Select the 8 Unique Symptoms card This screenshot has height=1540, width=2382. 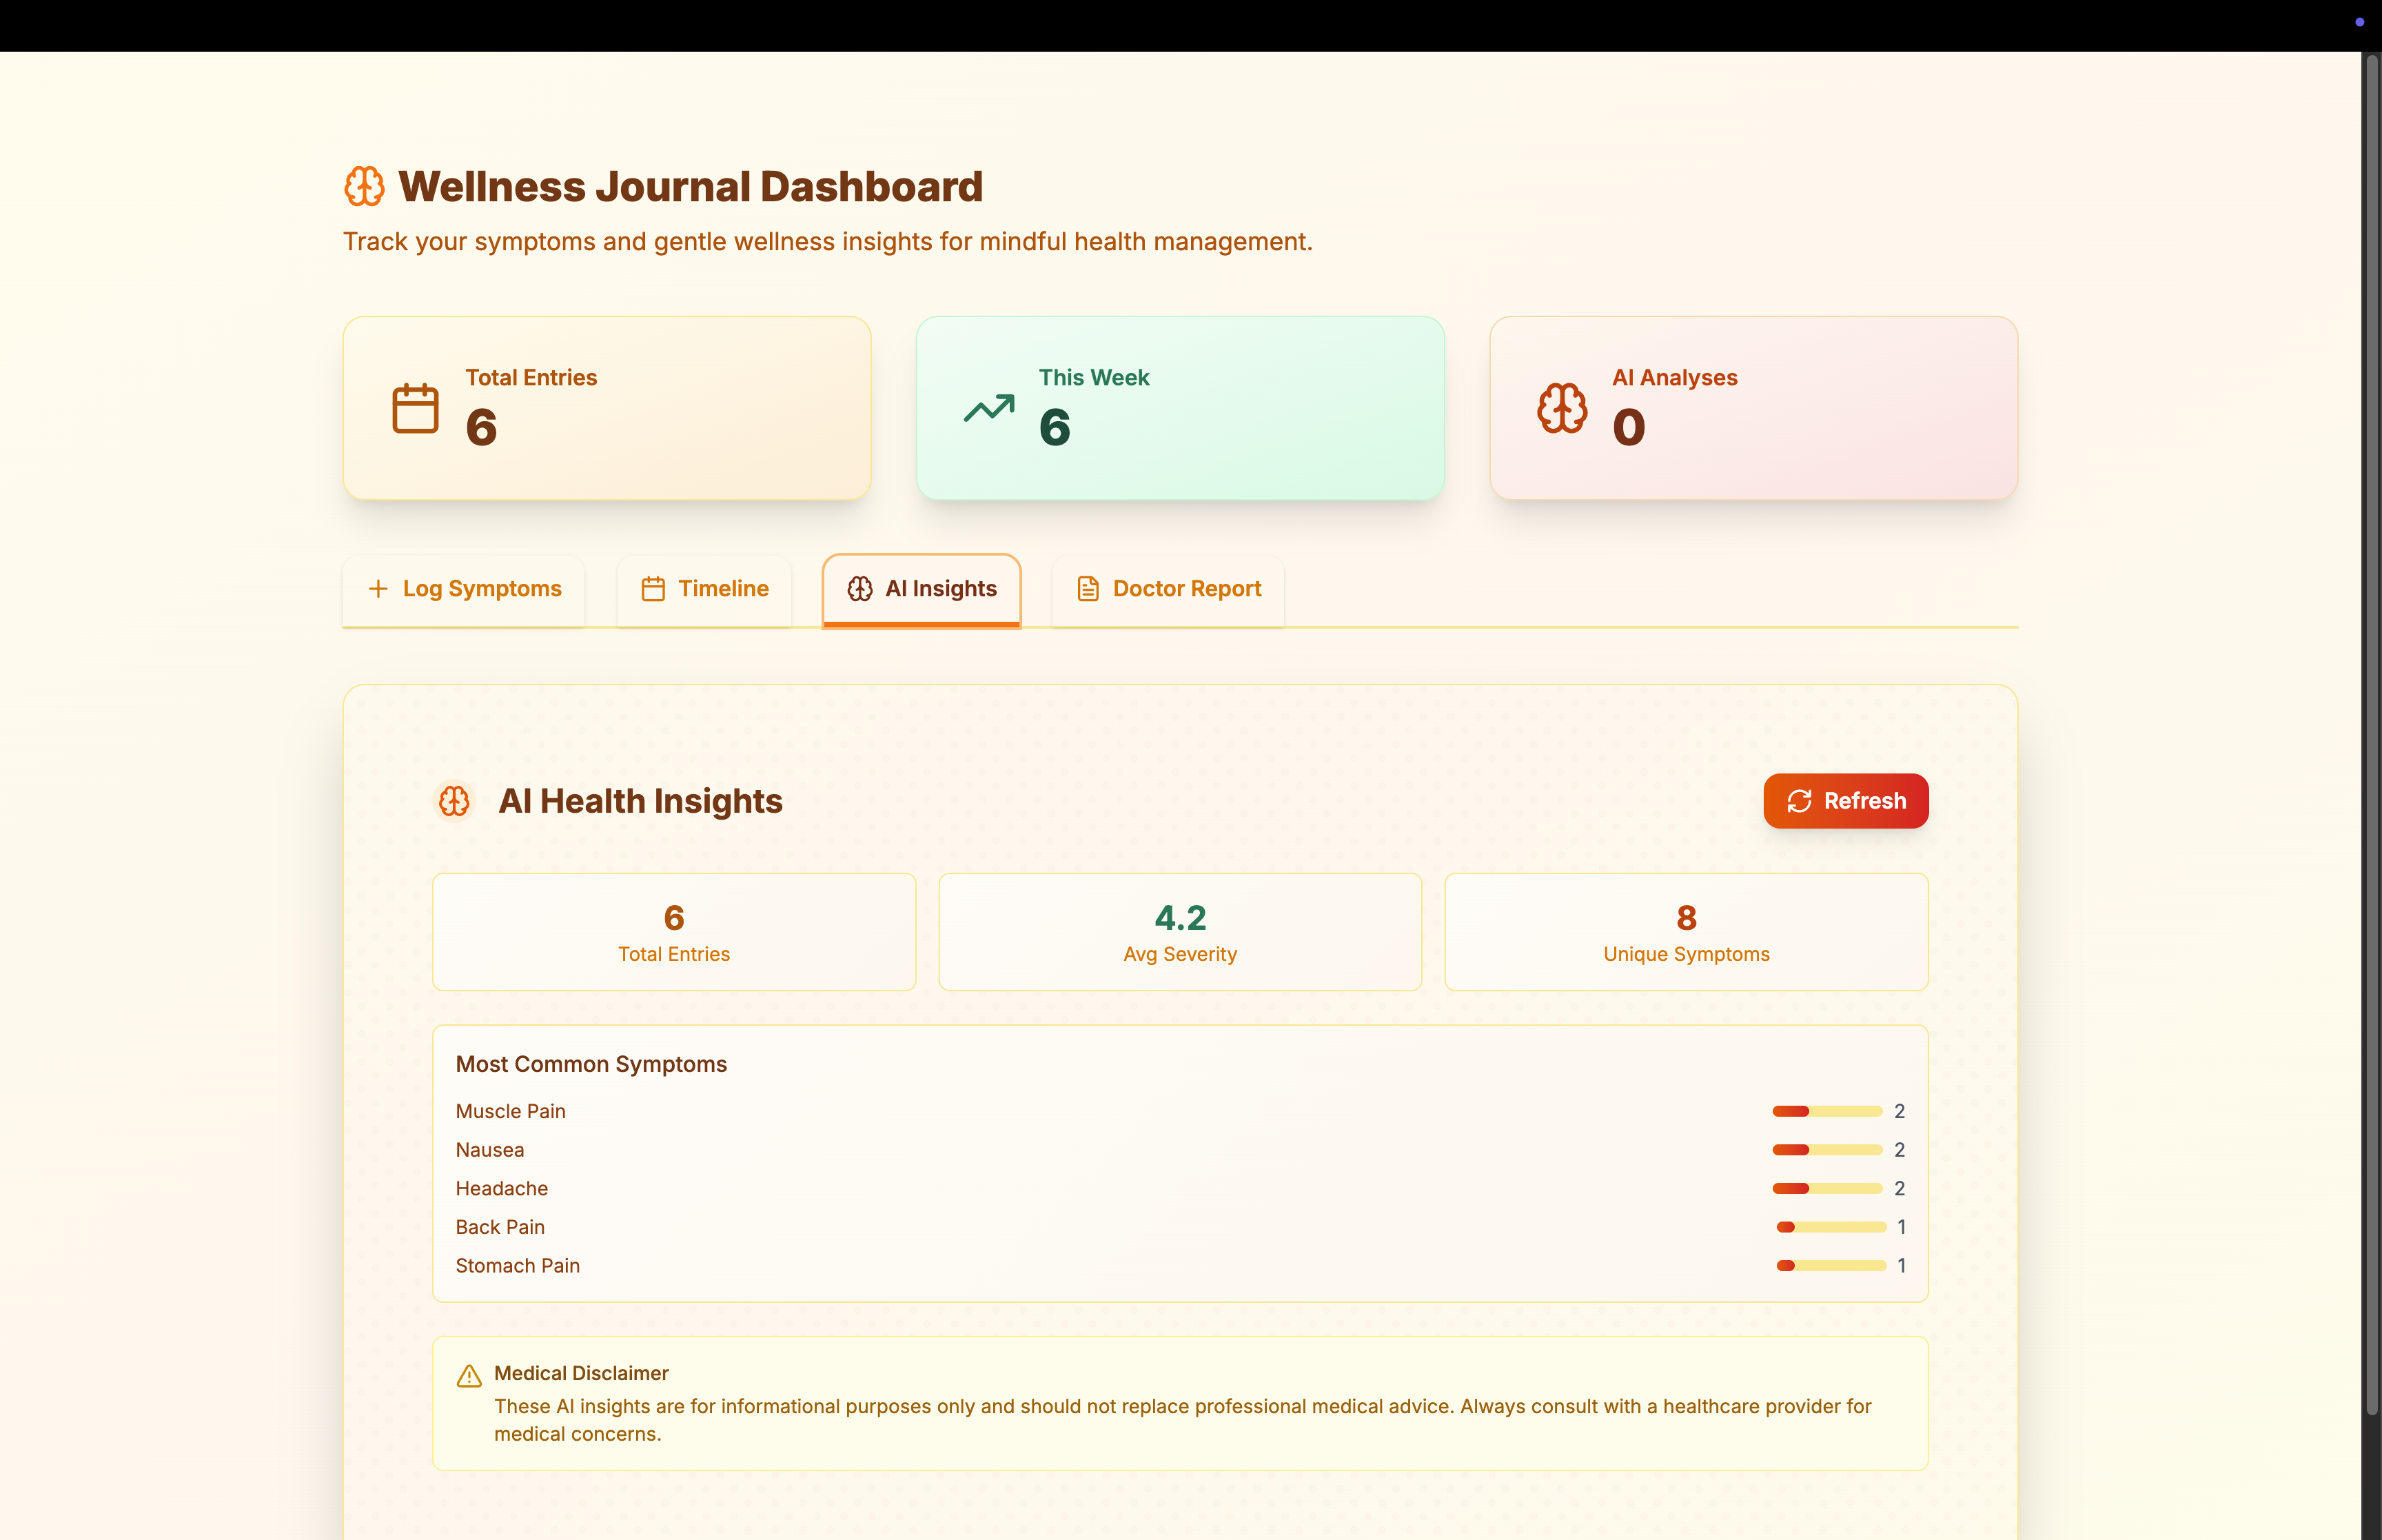pyautogui.click(x=1685, y=931)
